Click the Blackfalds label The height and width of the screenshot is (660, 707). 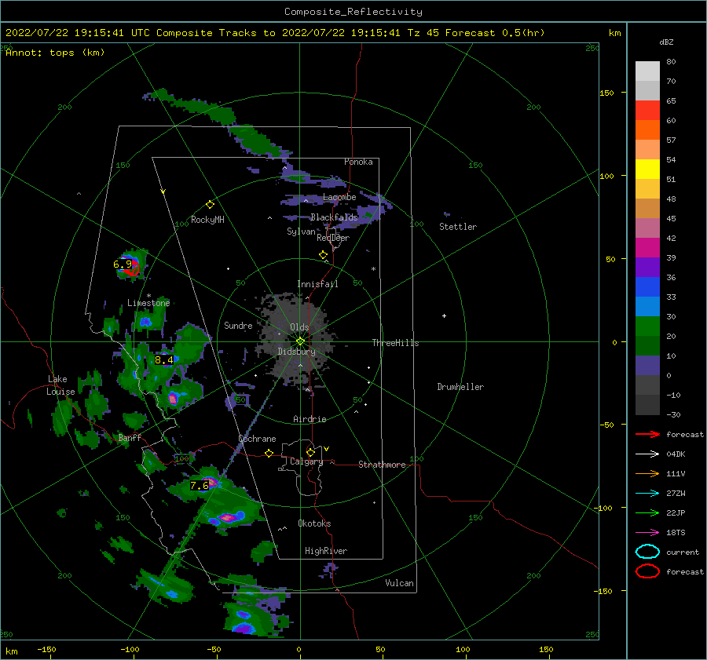334,217
